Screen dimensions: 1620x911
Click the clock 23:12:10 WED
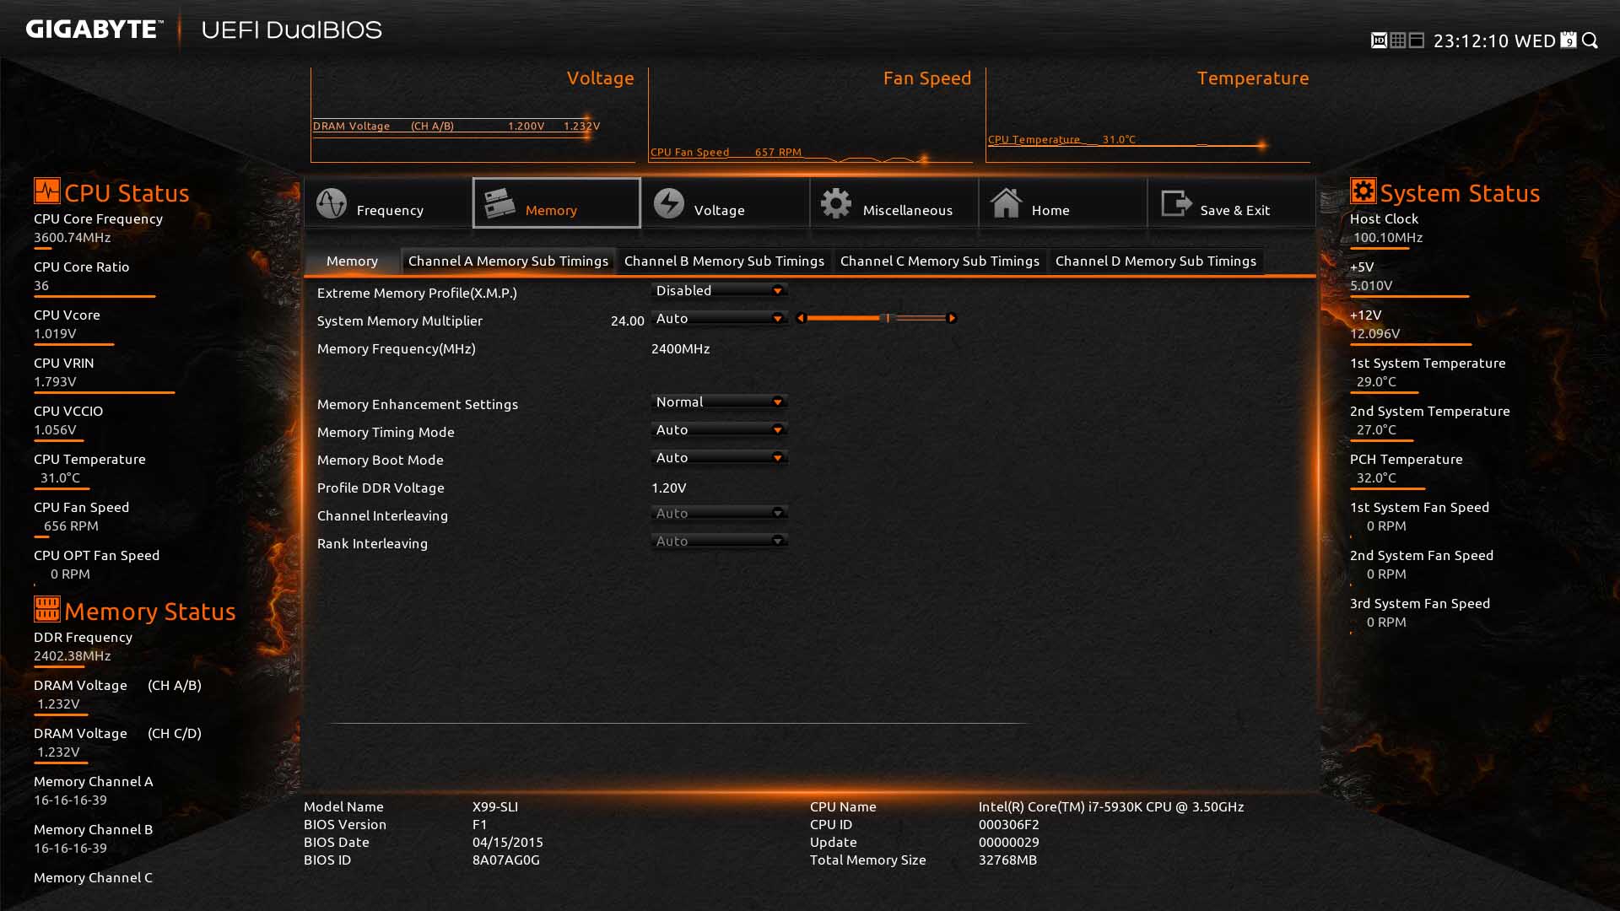pos(1494,40)
